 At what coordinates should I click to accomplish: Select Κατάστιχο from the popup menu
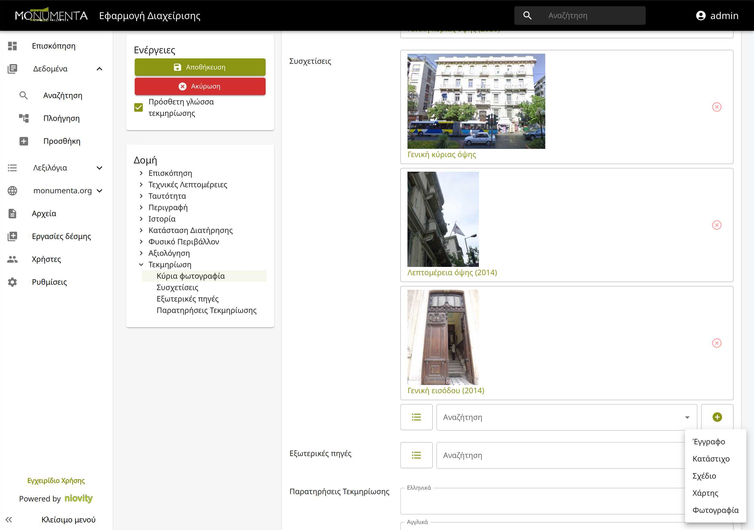coord(716,459)
